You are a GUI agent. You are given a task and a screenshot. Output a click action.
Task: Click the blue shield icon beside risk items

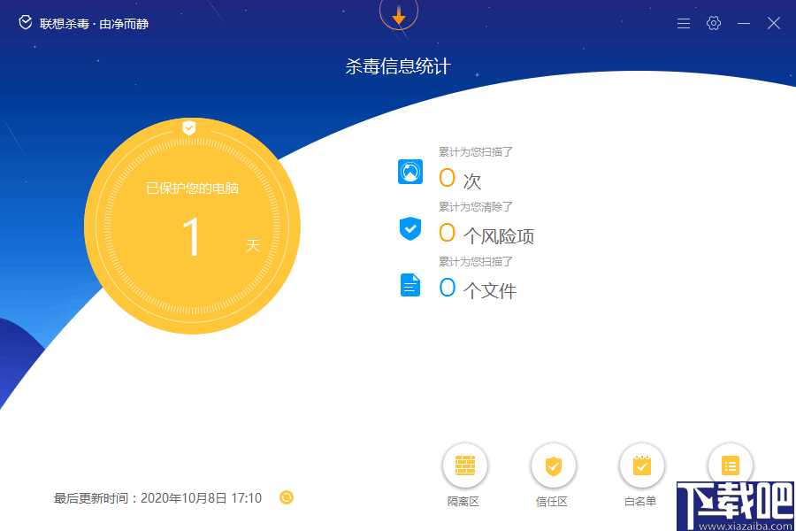click(409, 228)
